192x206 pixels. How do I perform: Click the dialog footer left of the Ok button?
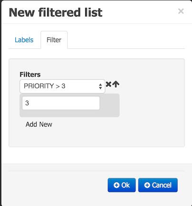(58, 185)
